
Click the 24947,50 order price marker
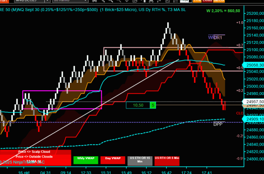click(253, 106)
